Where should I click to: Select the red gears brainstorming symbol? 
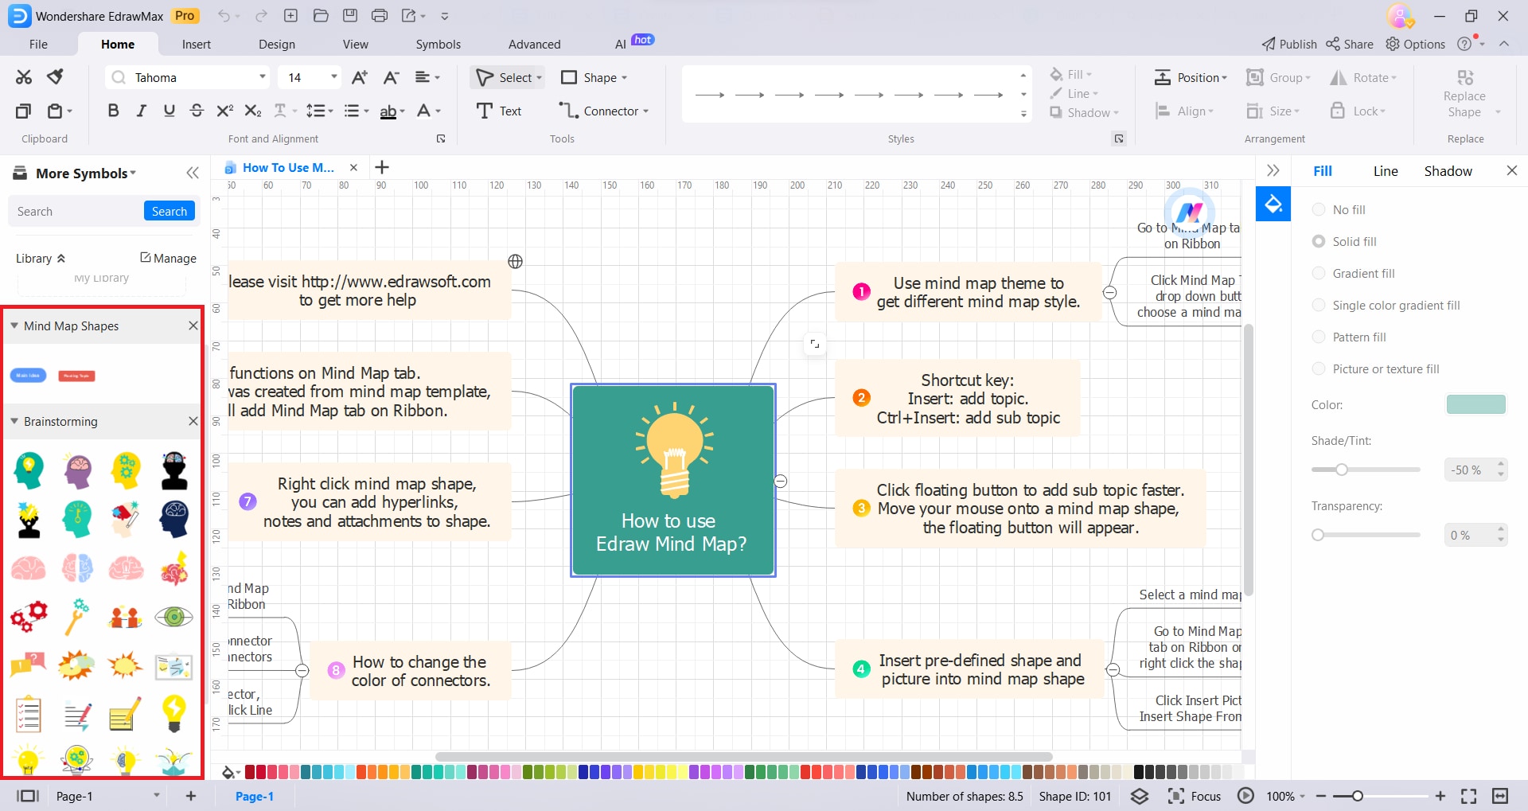[29, 617]
